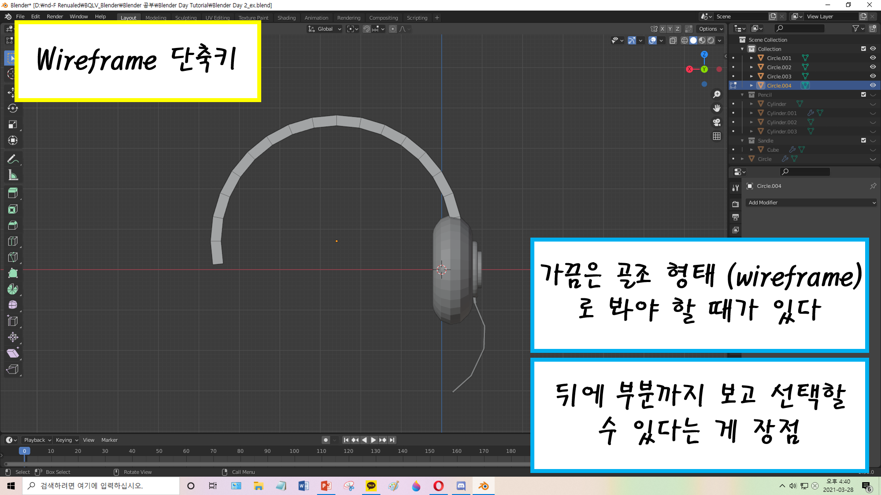Image resolution: width=881 pixels, height=495 pixels.
Task: Switch to the Sculpting workspace tab
Action: [x=185, y=18]
